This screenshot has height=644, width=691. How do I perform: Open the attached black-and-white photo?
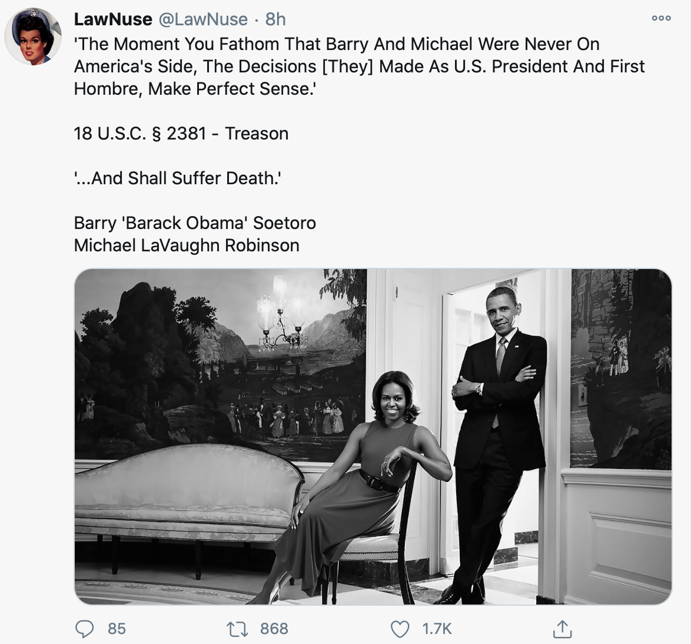pos(373,436)
